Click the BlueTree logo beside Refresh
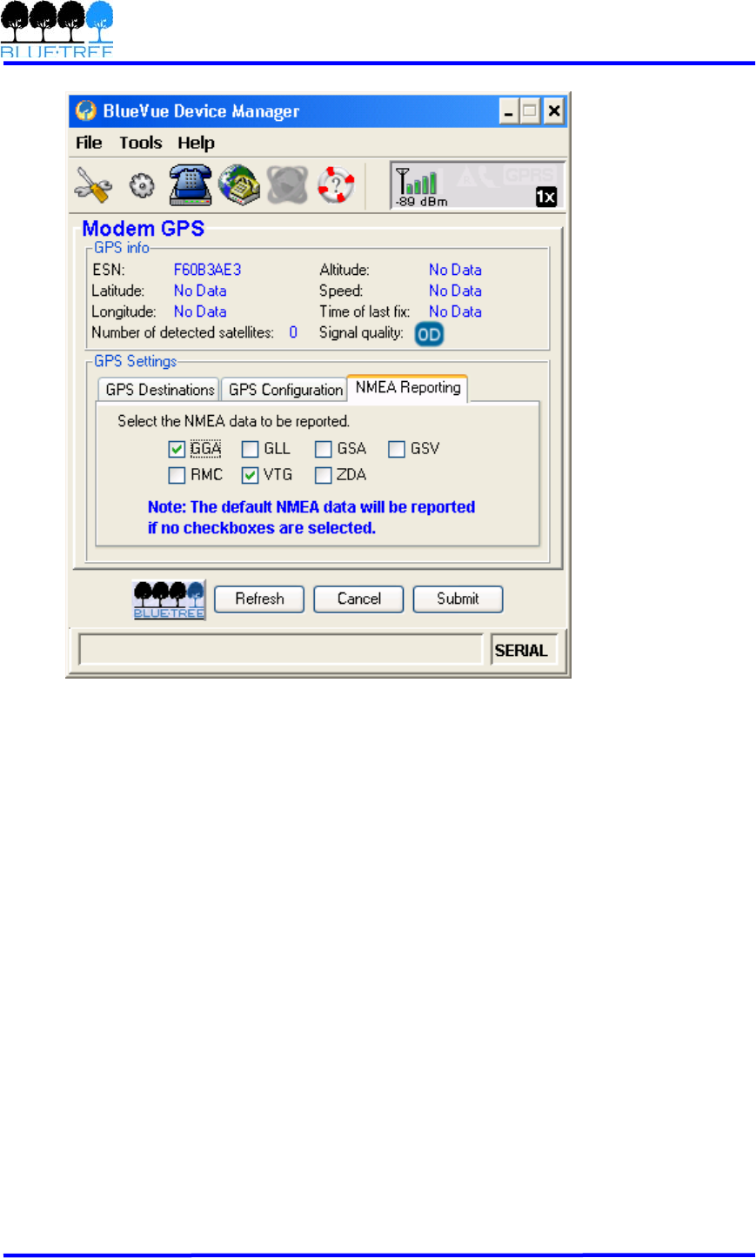 click(x=170, y=599)
